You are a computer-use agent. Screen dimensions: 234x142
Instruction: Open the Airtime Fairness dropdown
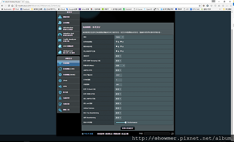click(x=118, y=108)
